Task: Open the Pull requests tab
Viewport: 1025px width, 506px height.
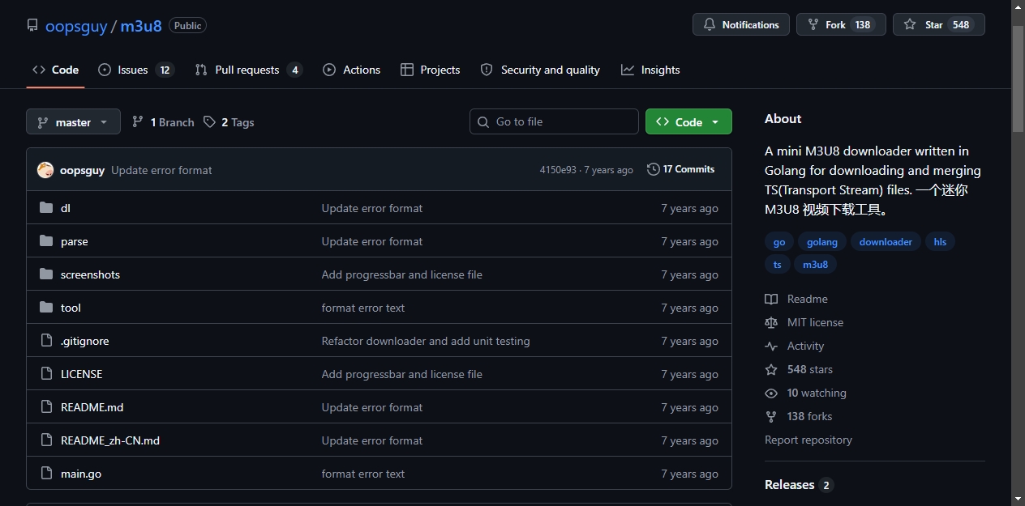Action: click(x=249, y=70)
